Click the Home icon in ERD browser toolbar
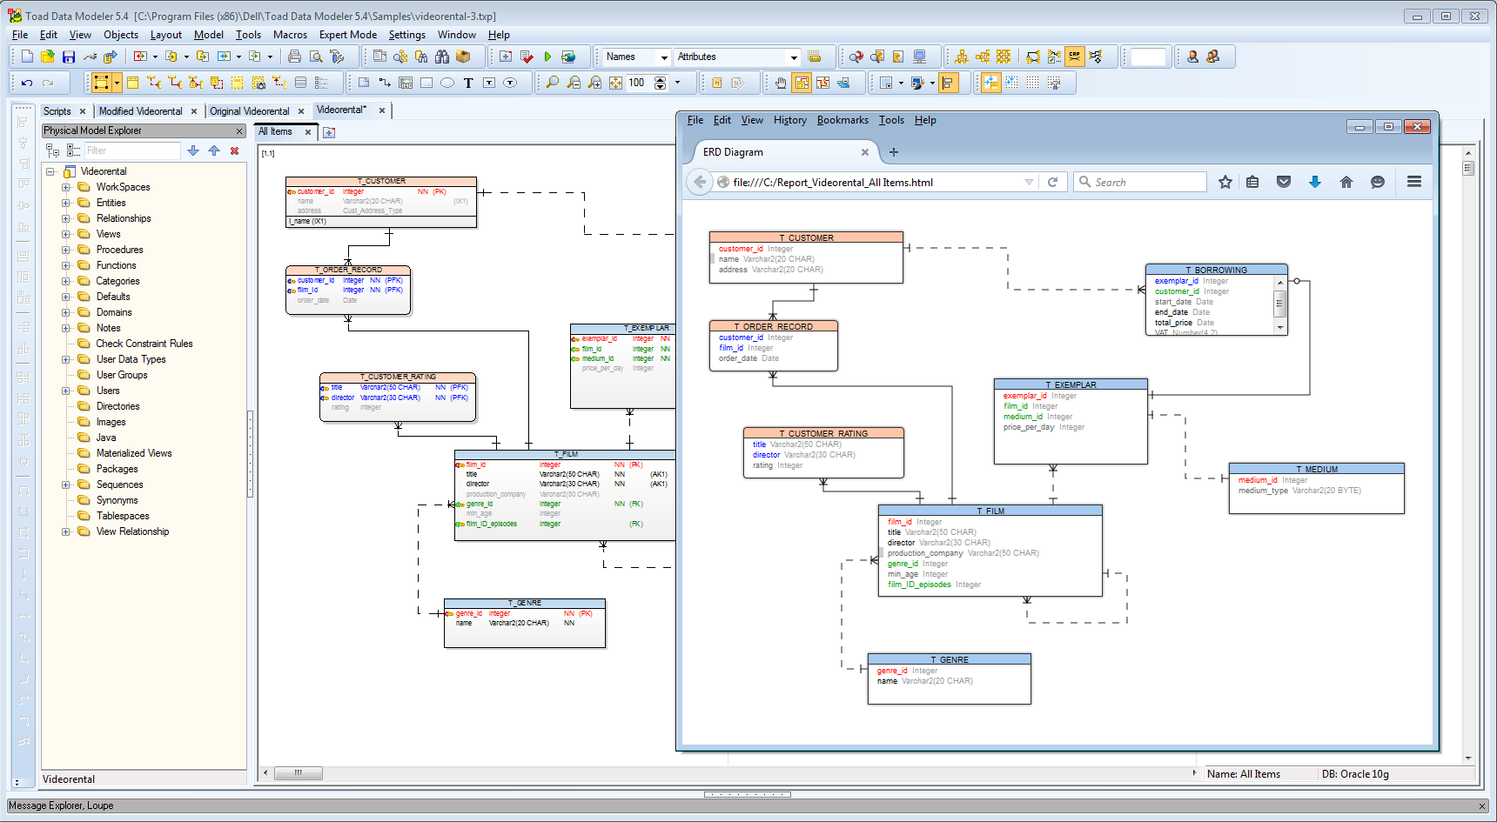 click(1346, 182)
